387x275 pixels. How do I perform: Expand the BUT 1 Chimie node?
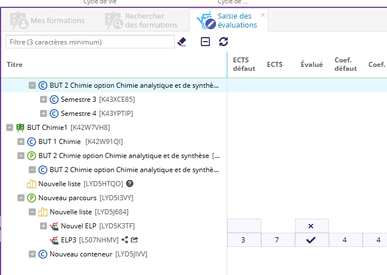[21, 142]
